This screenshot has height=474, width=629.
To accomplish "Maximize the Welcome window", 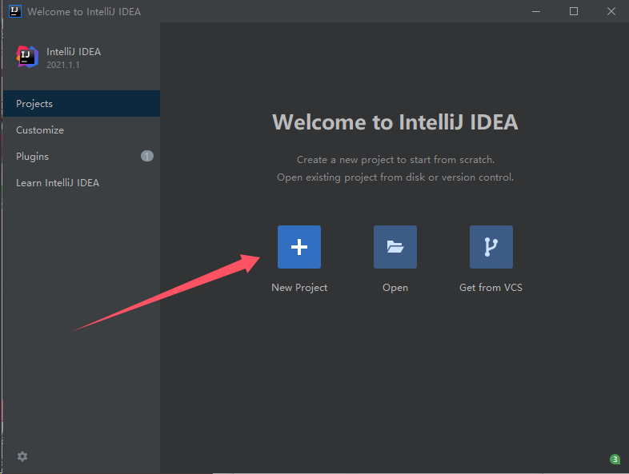I will 574,11.
